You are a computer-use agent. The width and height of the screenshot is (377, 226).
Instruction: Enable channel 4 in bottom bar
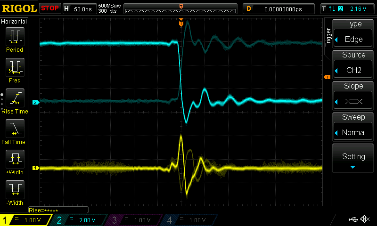point(189,220)
